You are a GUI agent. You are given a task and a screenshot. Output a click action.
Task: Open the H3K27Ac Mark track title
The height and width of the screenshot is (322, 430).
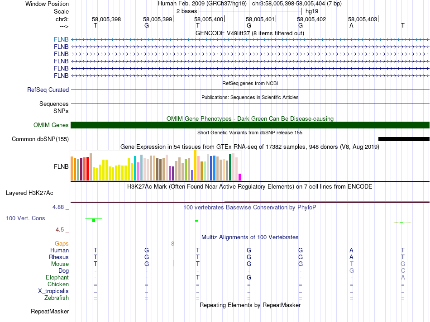250,187
